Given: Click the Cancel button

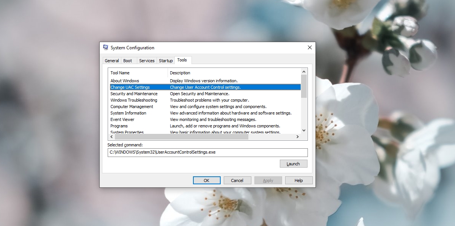Looking at the screenshot, I should (237, 180).
